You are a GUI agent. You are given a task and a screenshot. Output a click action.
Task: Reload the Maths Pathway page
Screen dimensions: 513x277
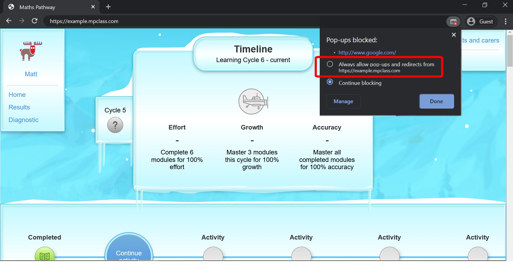point(34,21)
